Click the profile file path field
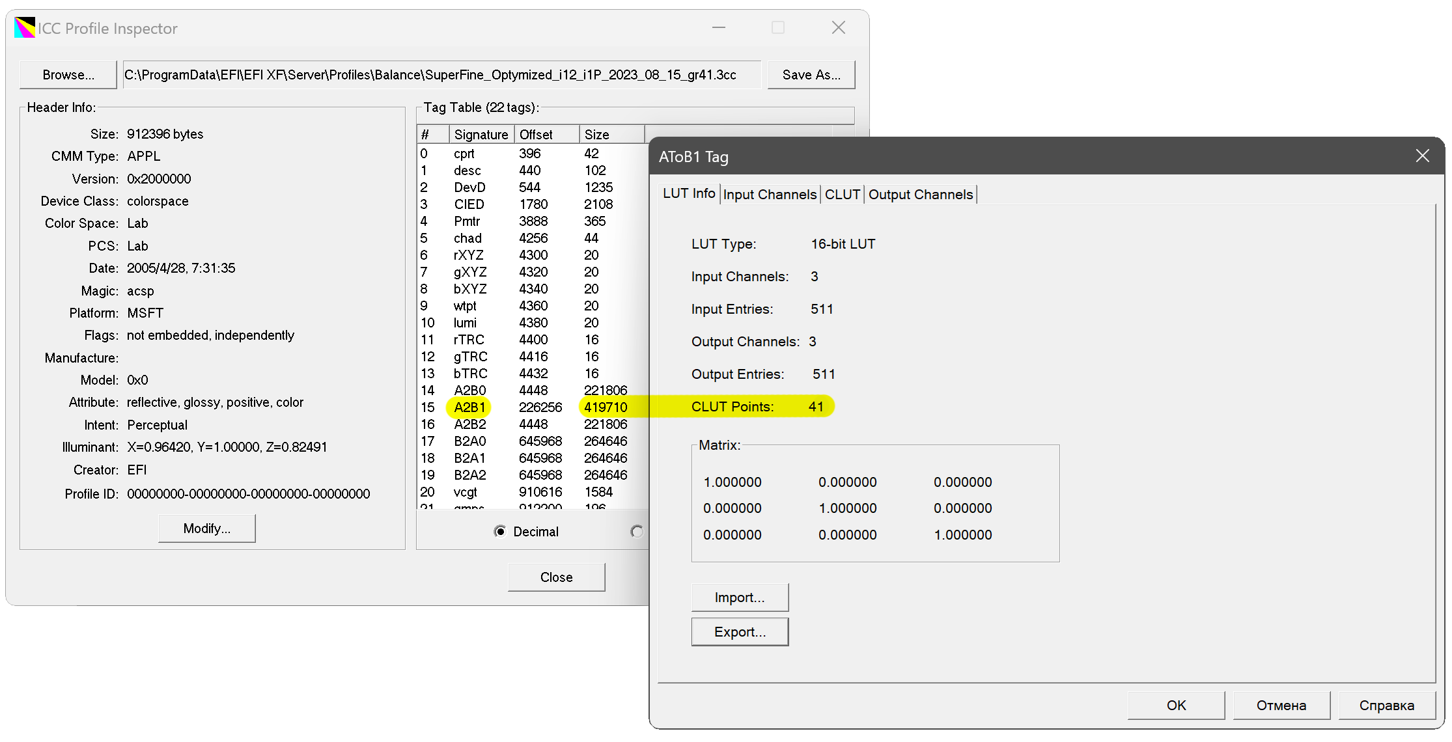The image size is (1452, 742). point(441,75)
